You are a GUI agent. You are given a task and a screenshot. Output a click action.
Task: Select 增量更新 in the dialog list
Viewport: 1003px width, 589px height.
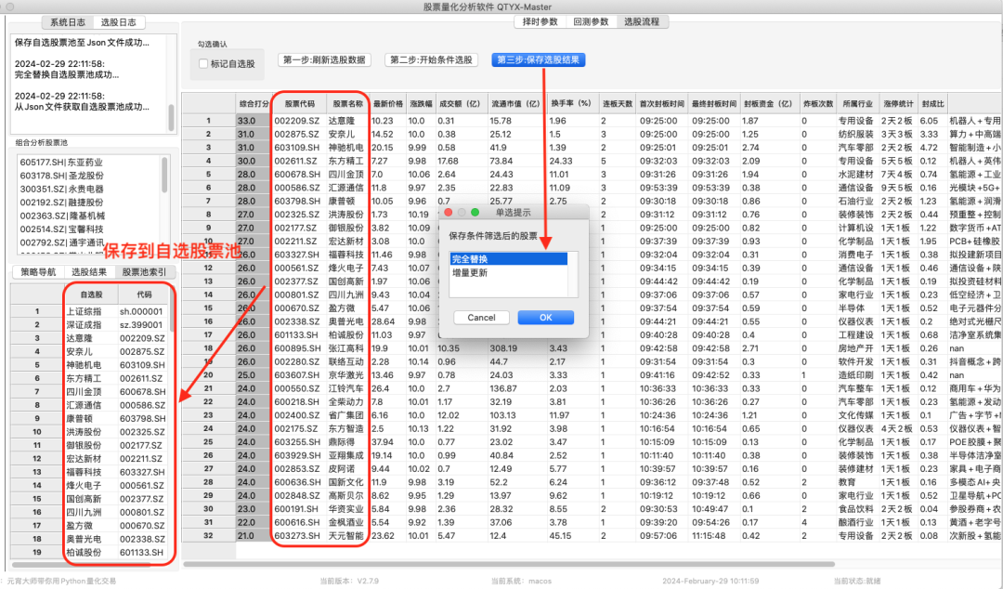(509, 273)
